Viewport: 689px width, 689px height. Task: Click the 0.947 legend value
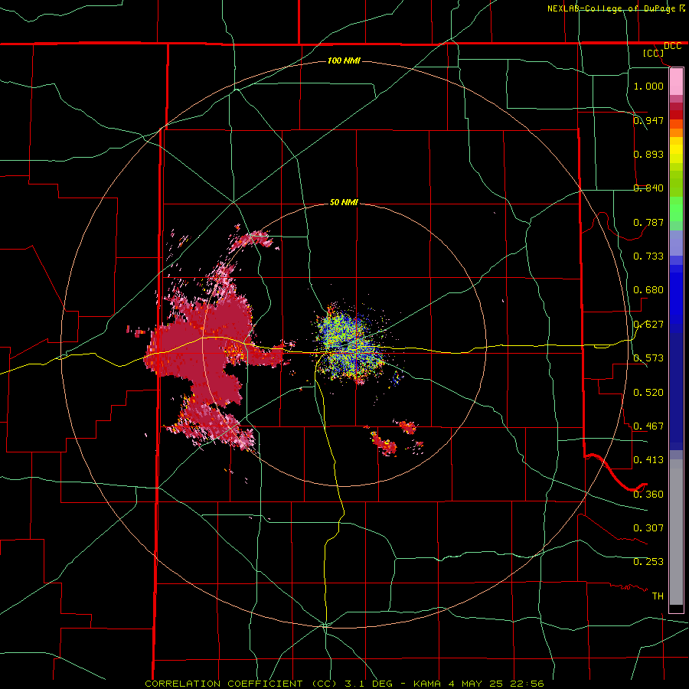[648, 120]
